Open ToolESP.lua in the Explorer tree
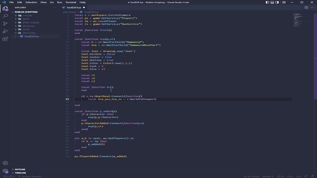Screen dimensions: 317x178 click(x=32, y=37)
